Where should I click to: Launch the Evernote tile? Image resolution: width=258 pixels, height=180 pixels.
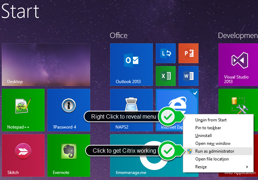pyautogui.click(x=68, y=155)
